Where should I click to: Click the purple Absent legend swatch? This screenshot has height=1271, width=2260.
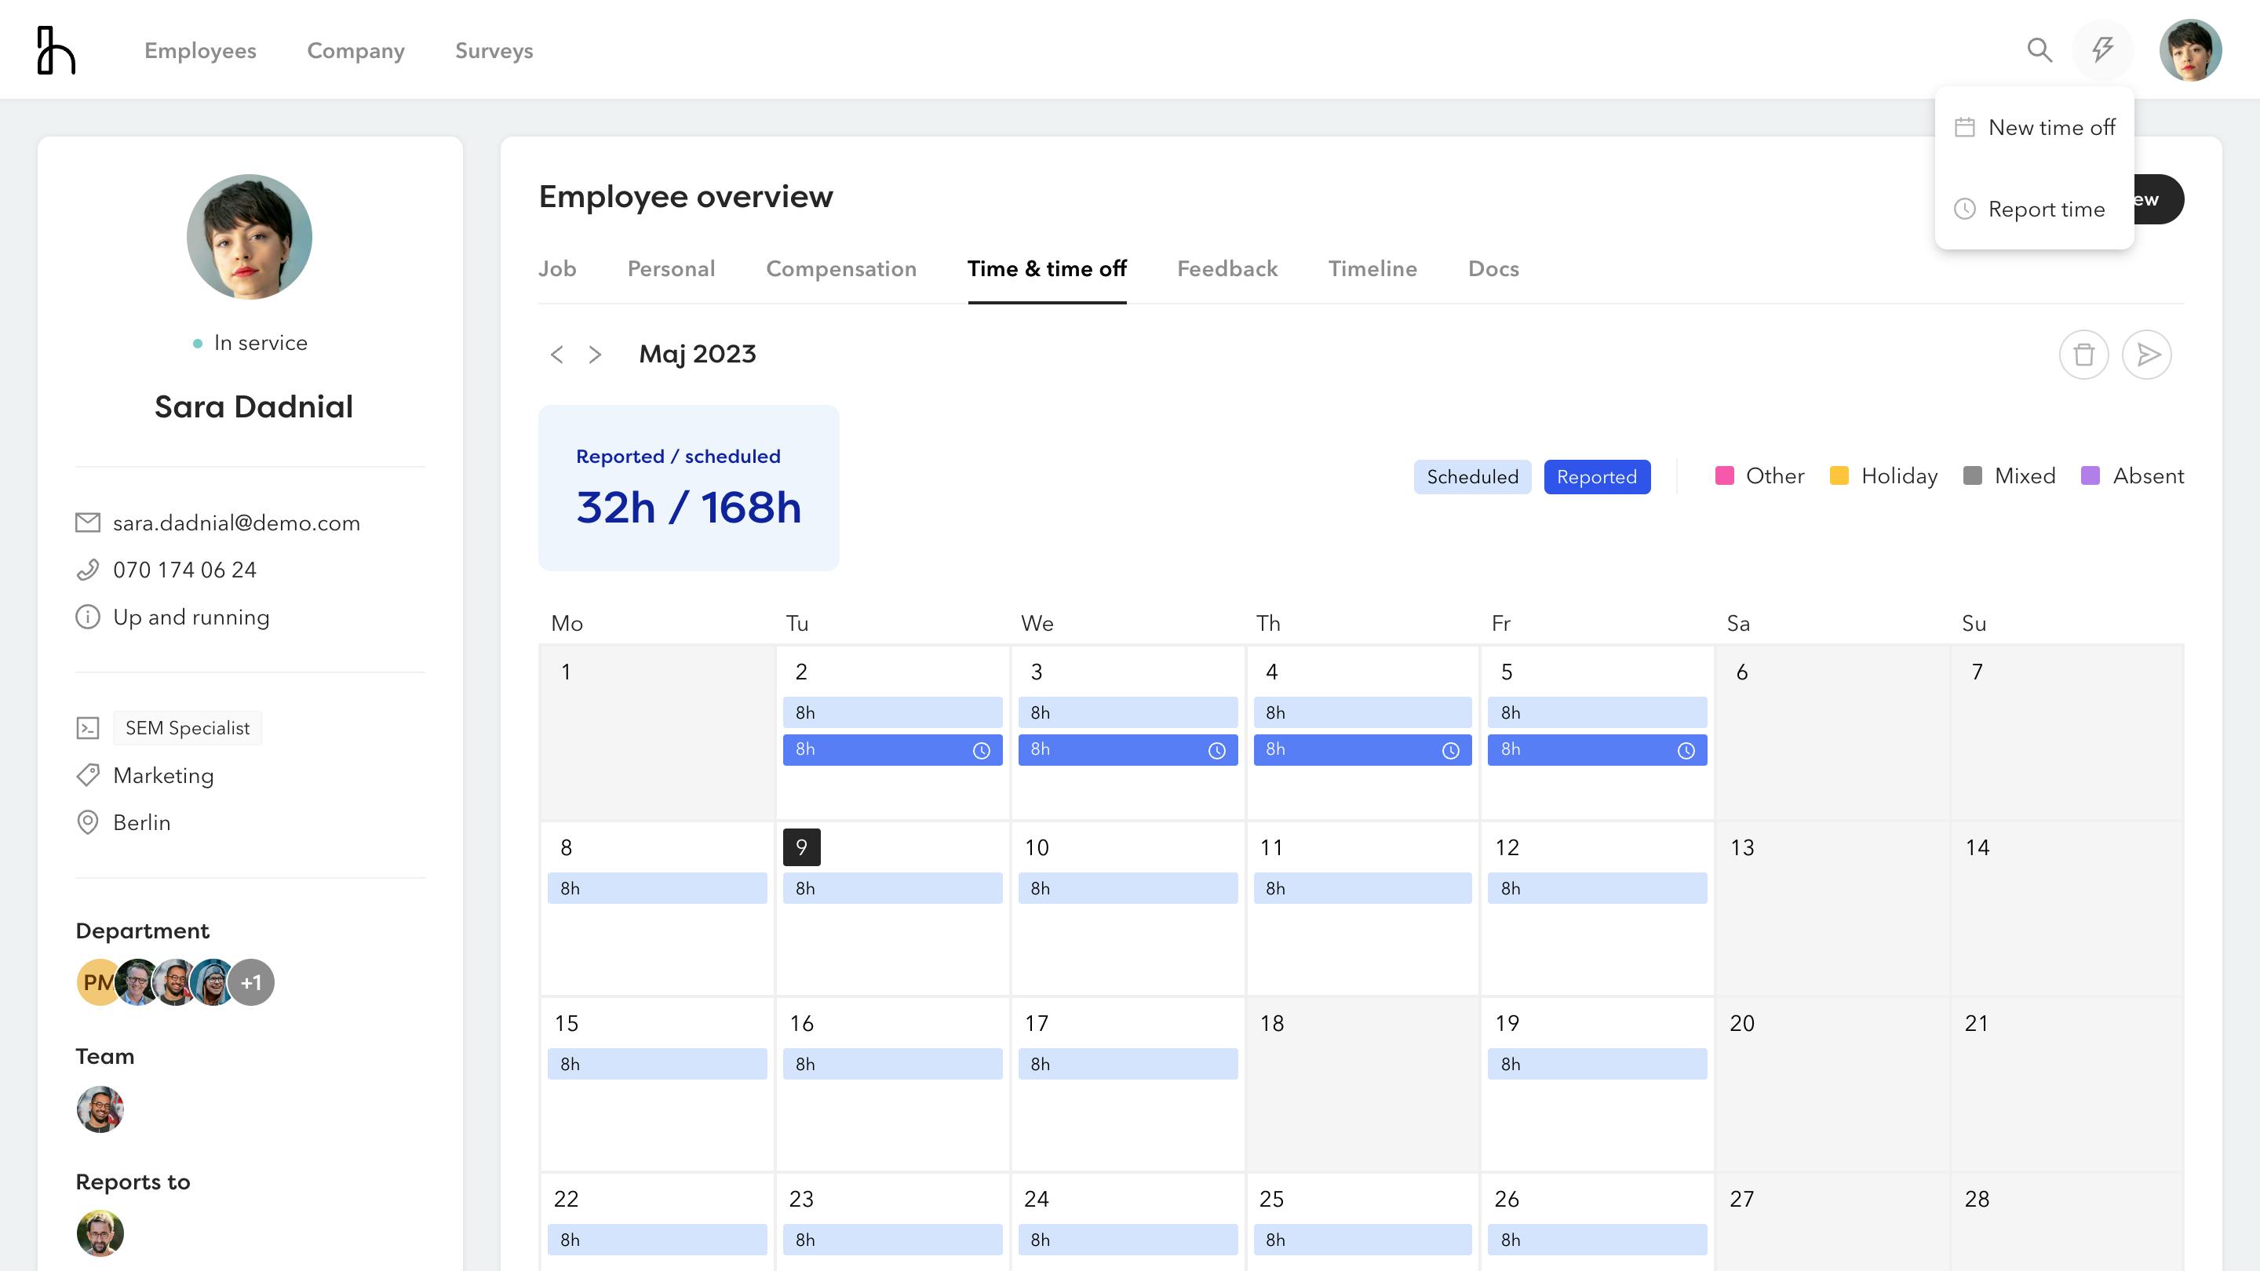(x=2090, y=476)
